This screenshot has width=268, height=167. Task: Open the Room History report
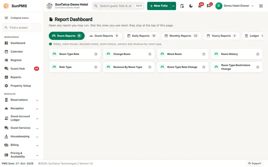pos(237,54)
